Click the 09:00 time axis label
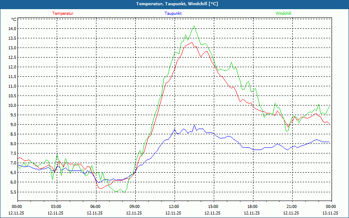The height and width of the screenshot is (218, 349). click(x=135, y=207)
